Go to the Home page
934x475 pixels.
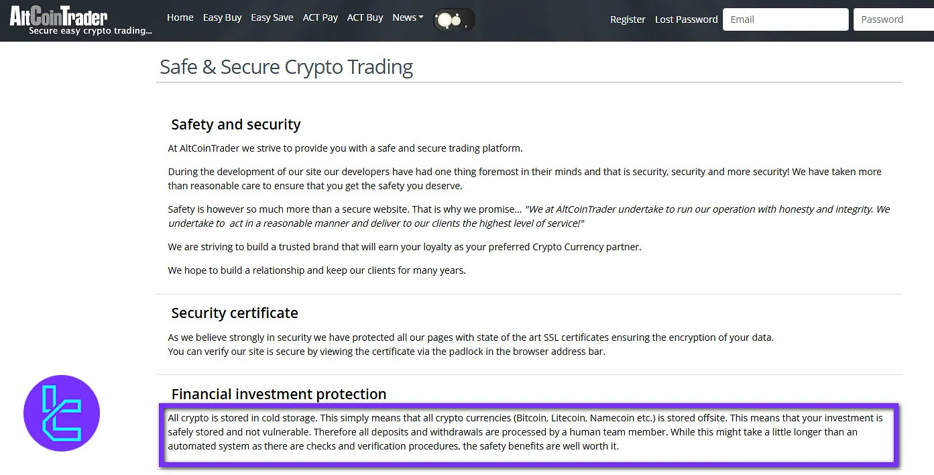[x=180, y=17]
